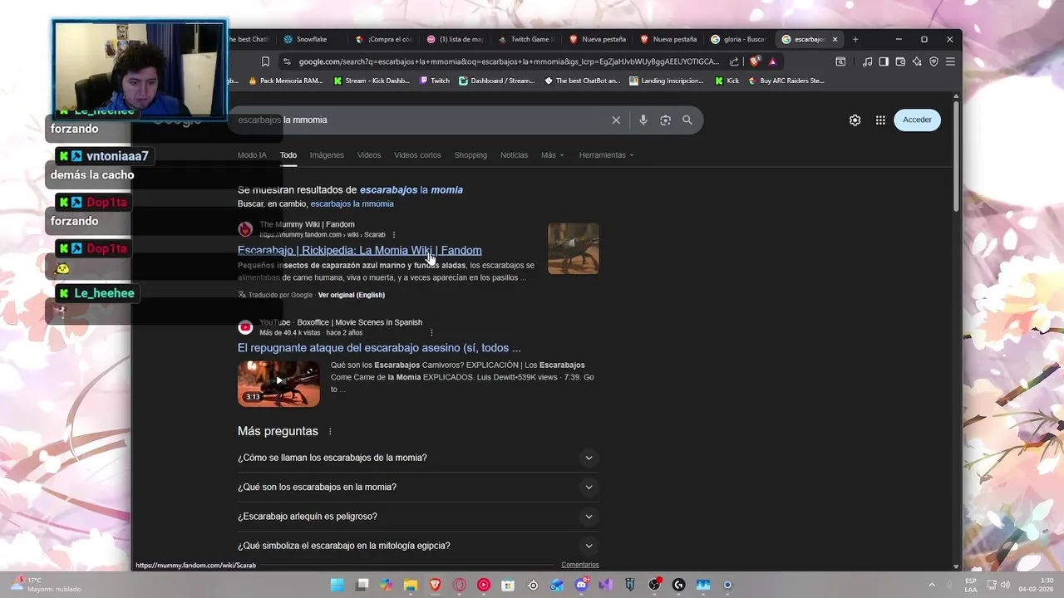Viewport: 1064px width, 598px height.
Task: Expand ¿Qué simboliza el escarabajo question
Action: 417,546
